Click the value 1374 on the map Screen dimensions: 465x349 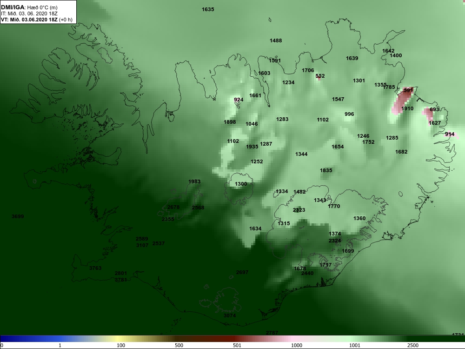335,234
